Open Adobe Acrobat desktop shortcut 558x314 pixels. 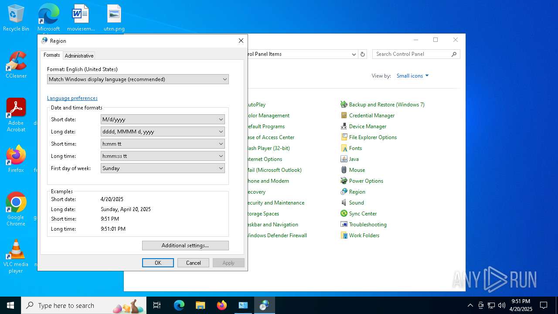click(x=16, y=115)
